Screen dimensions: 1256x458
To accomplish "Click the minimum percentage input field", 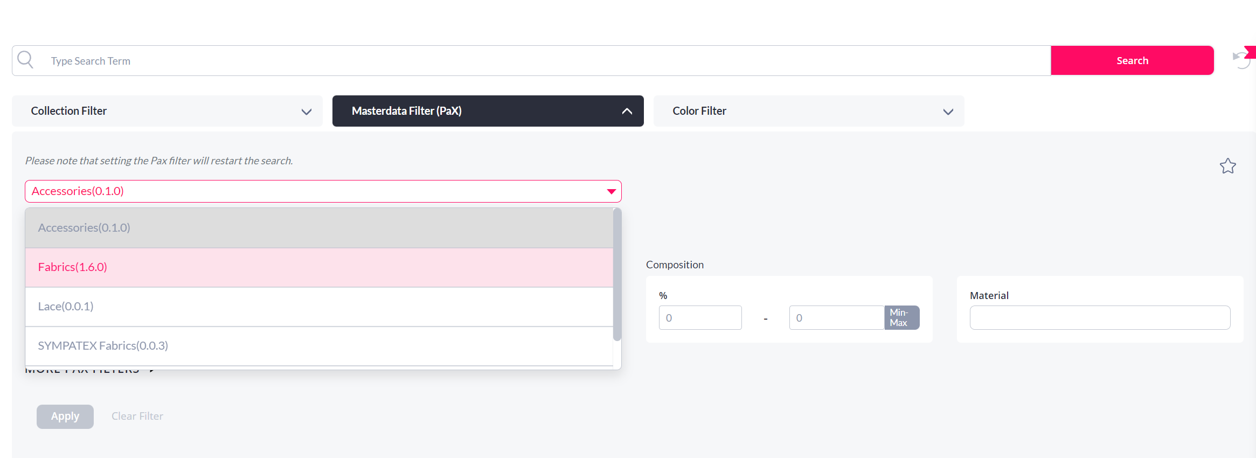I will [700, 318].
